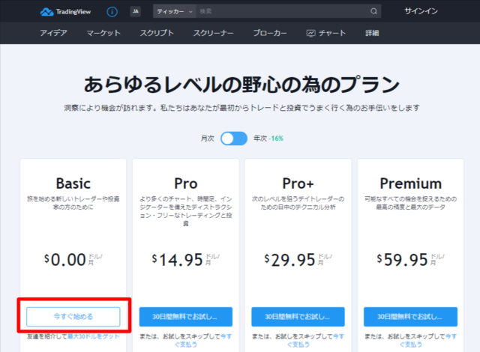Click the Basic plan title
The image size is (480, 352).
pos(73,183)
